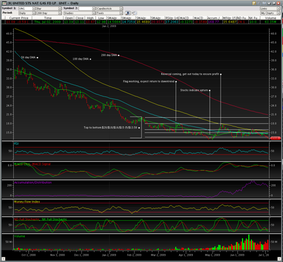Click the Open column header
This screenshot has width=283, height=262.
click(69, 18)
